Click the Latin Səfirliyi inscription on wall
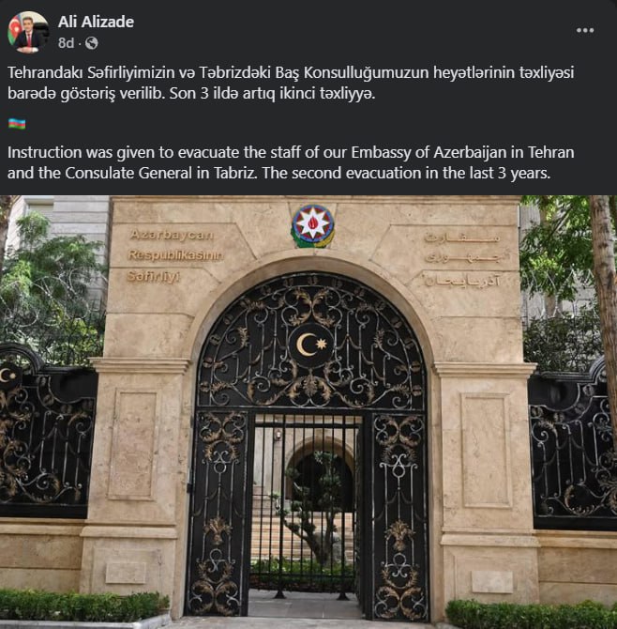Image resolution: width=617 pixels, height=629 pixels. [x=153, y=277]
